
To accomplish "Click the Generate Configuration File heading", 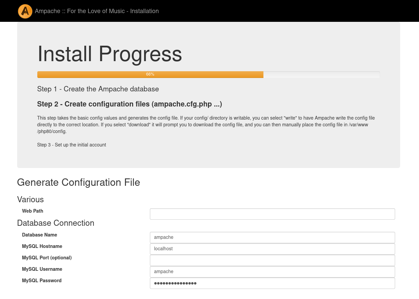I will [78, 182].
